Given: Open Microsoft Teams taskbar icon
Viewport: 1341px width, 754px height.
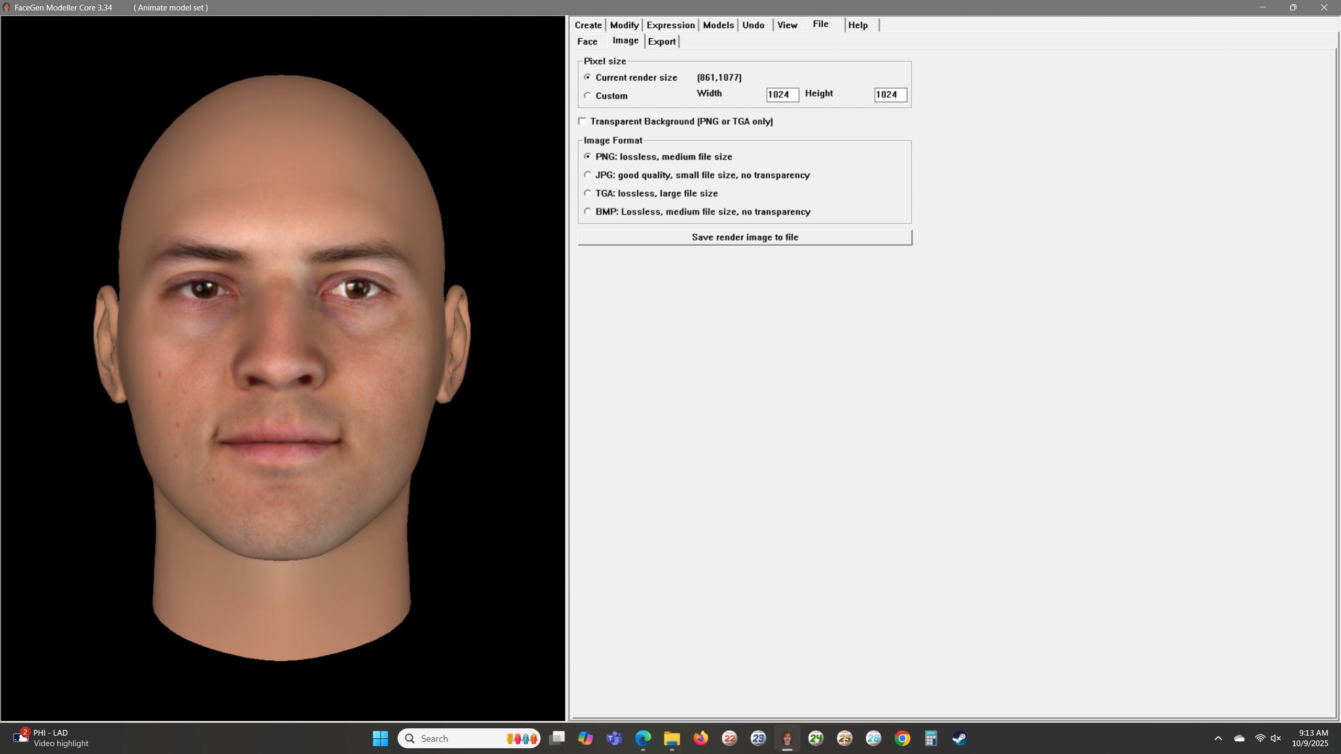Looking at the screenshot, I should coord(614,738).
